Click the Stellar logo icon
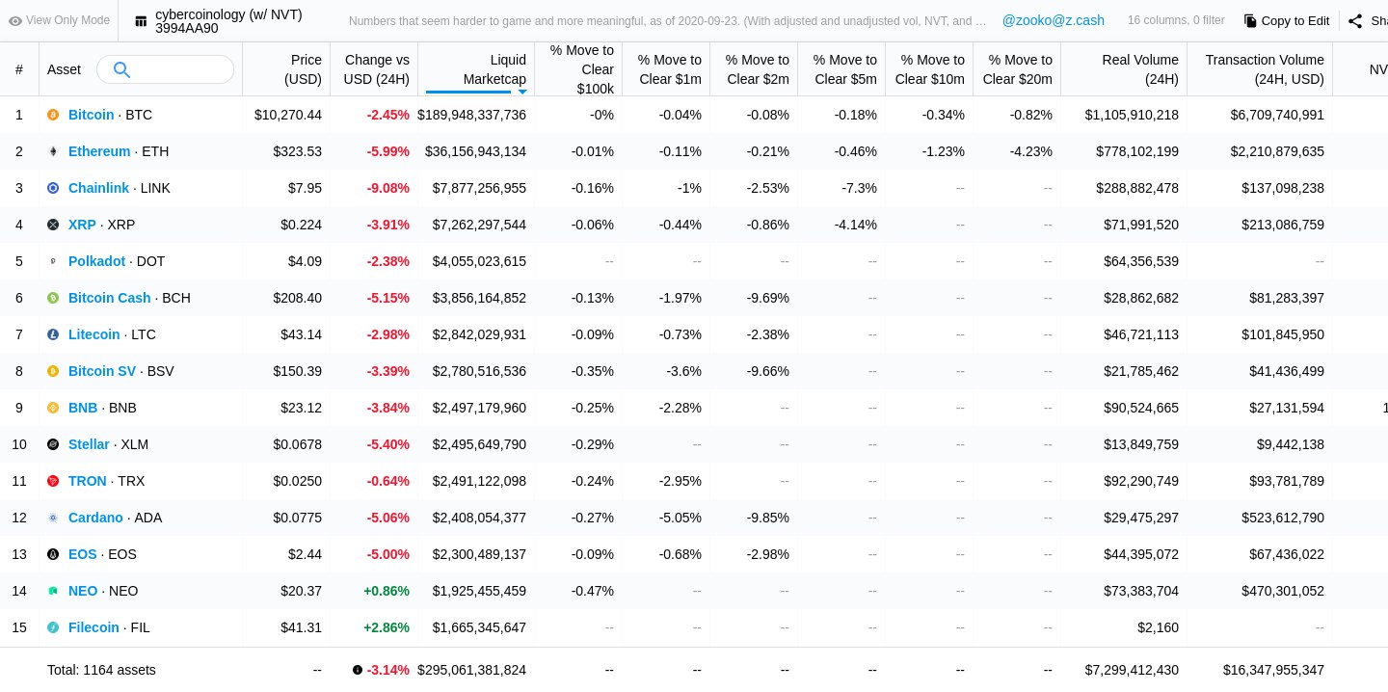The width and height of the screenshot is (1388, 692). 53,444
